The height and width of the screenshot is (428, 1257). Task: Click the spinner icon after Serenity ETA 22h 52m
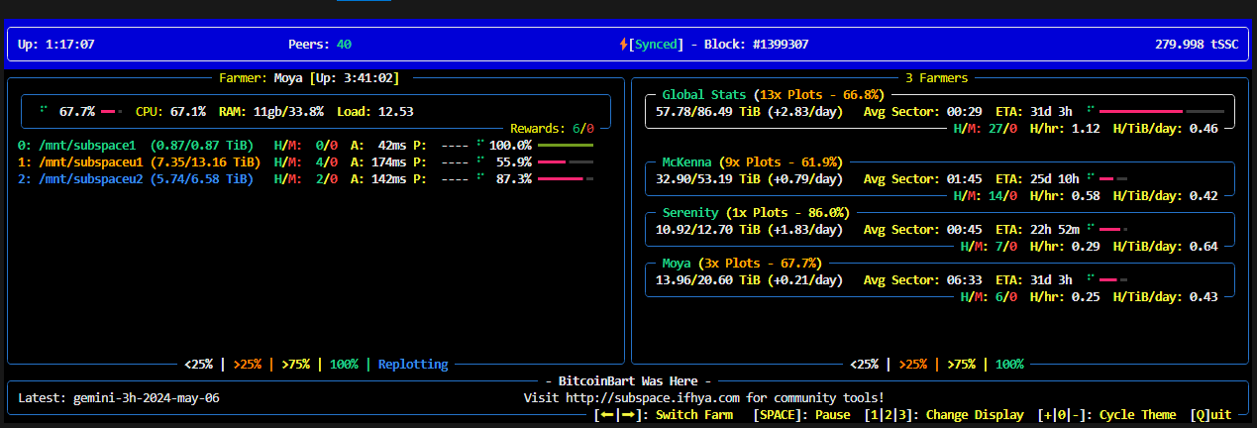[x=1090, y=229]
